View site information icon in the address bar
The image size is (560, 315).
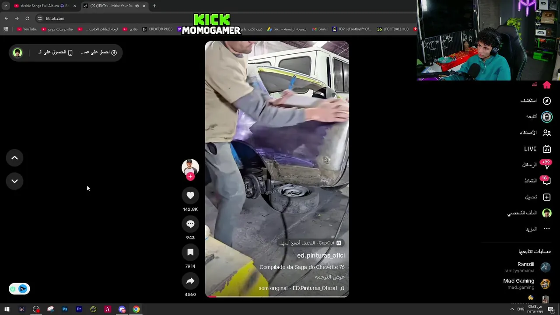(x=40, y=18)
